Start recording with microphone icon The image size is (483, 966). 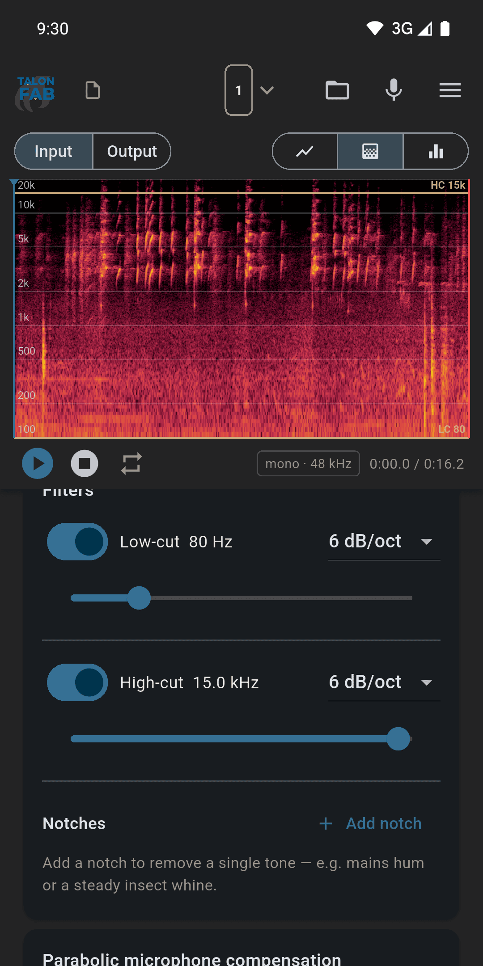pos(394,90)
